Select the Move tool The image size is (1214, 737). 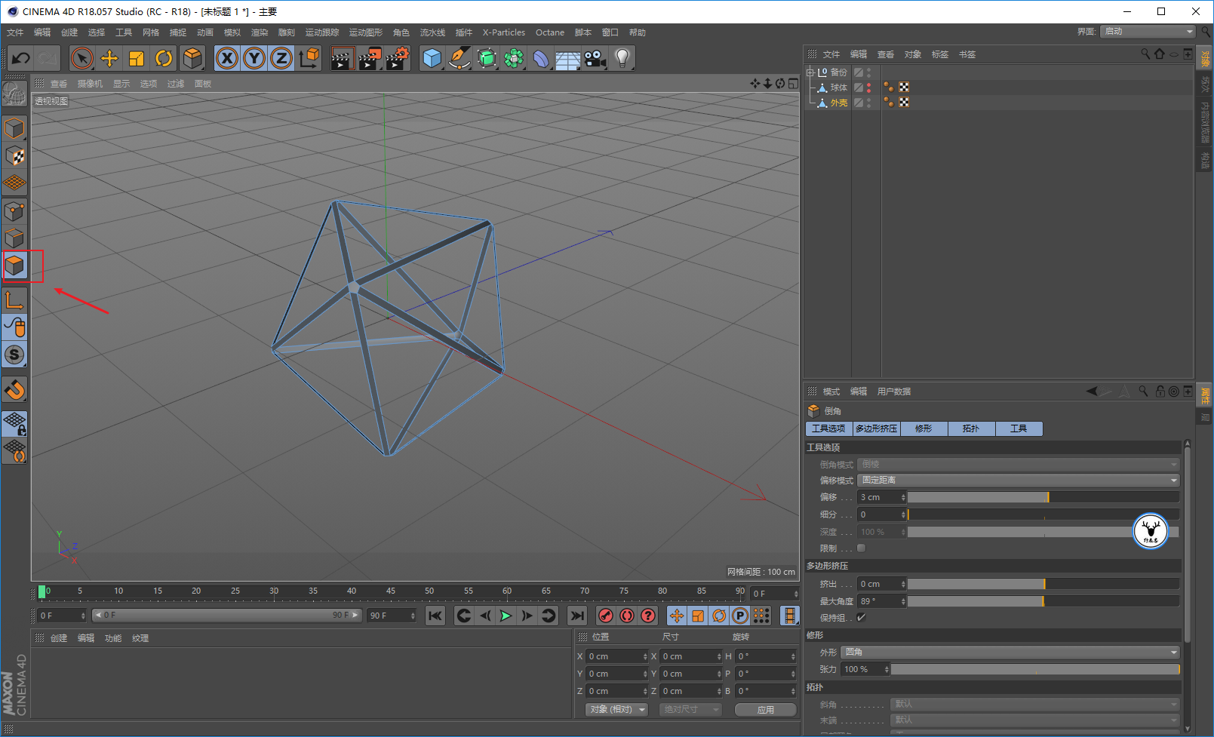109,58
